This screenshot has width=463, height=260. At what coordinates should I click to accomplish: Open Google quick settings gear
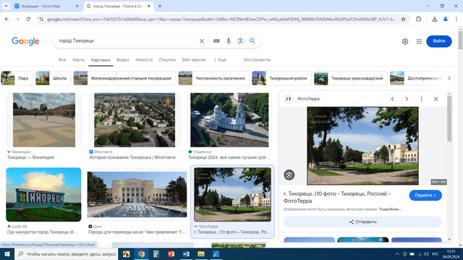pyautogui.click(x=405, y=41)
